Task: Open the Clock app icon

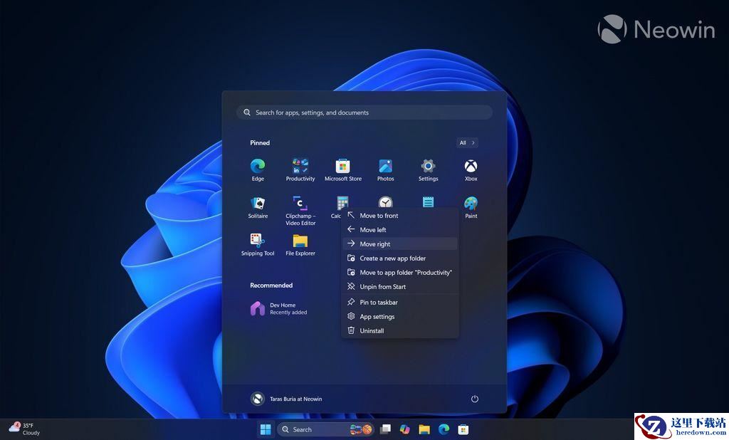Action: tap(385, 201)
